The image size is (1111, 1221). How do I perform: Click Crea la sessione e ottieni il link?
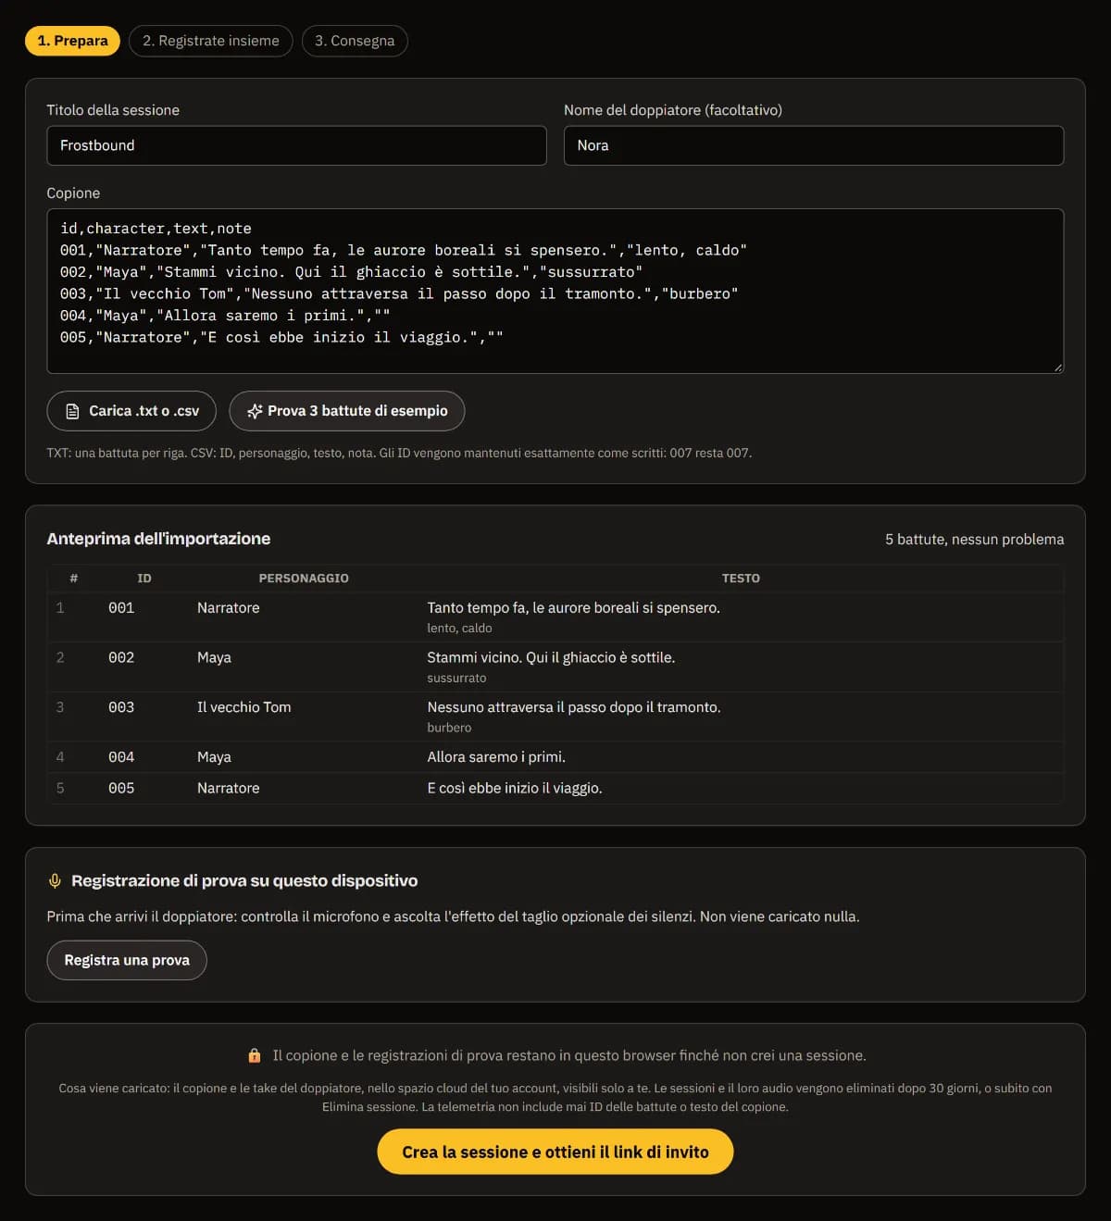555,1152
